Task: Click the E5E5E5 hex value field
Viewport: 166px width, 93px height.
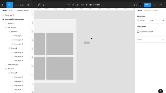Action: tap(143, 20)
